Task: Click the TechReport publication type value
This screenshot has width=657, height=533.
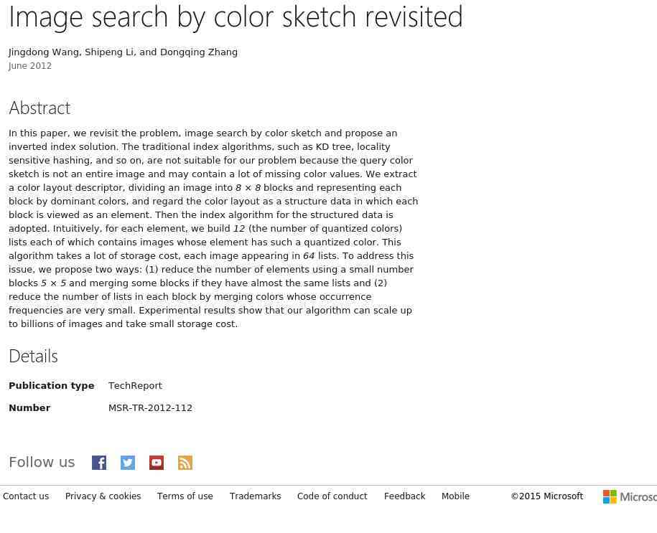Action: click(135, 386)
